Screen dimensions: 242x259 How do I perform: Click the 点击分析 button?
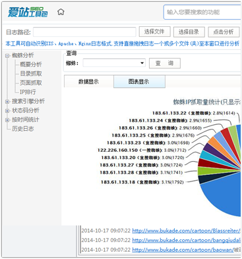coord(224,32)
